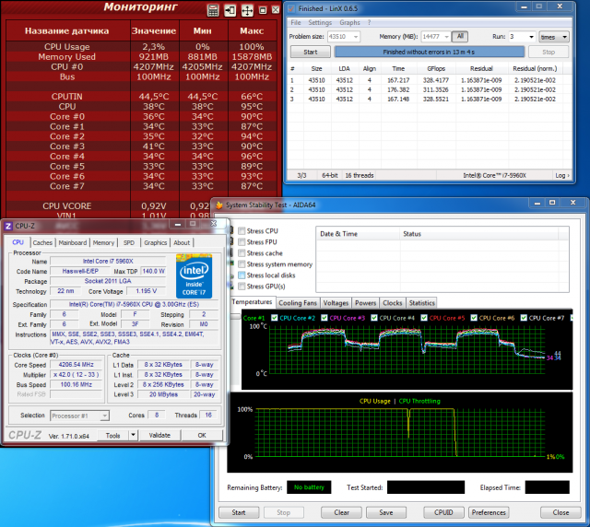The width and height of the screenshot is (590, 527).
Task: Click the AIDA64 flame icon in title bar
Action: click(x=219, y=205)
